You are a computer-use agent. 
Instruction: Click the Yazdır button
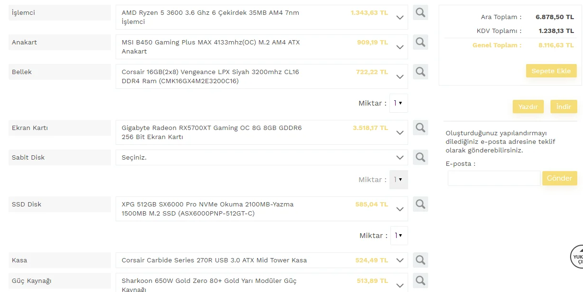coord(528,107)
